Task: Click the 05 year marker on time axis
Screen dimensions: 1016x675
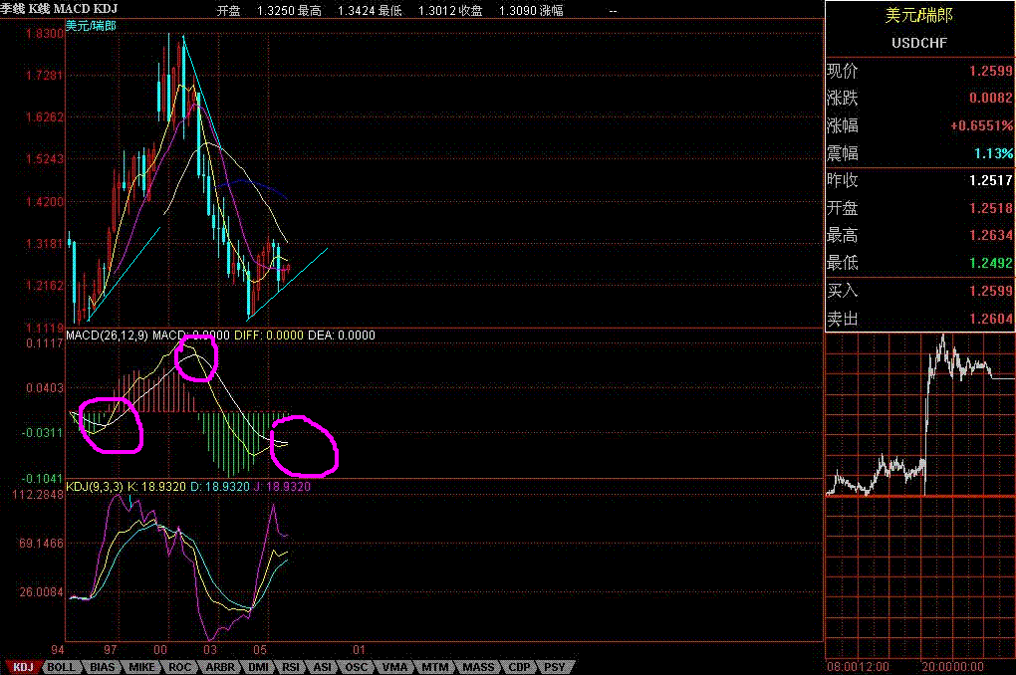Action: (260, 650)
